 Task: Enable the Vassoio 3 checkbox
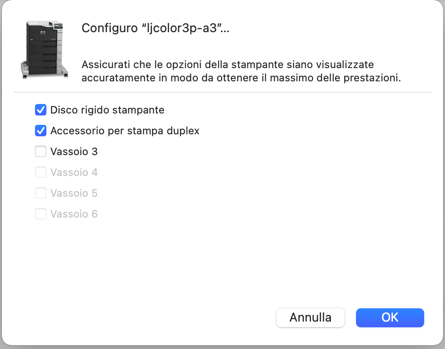tap(41, 151)
